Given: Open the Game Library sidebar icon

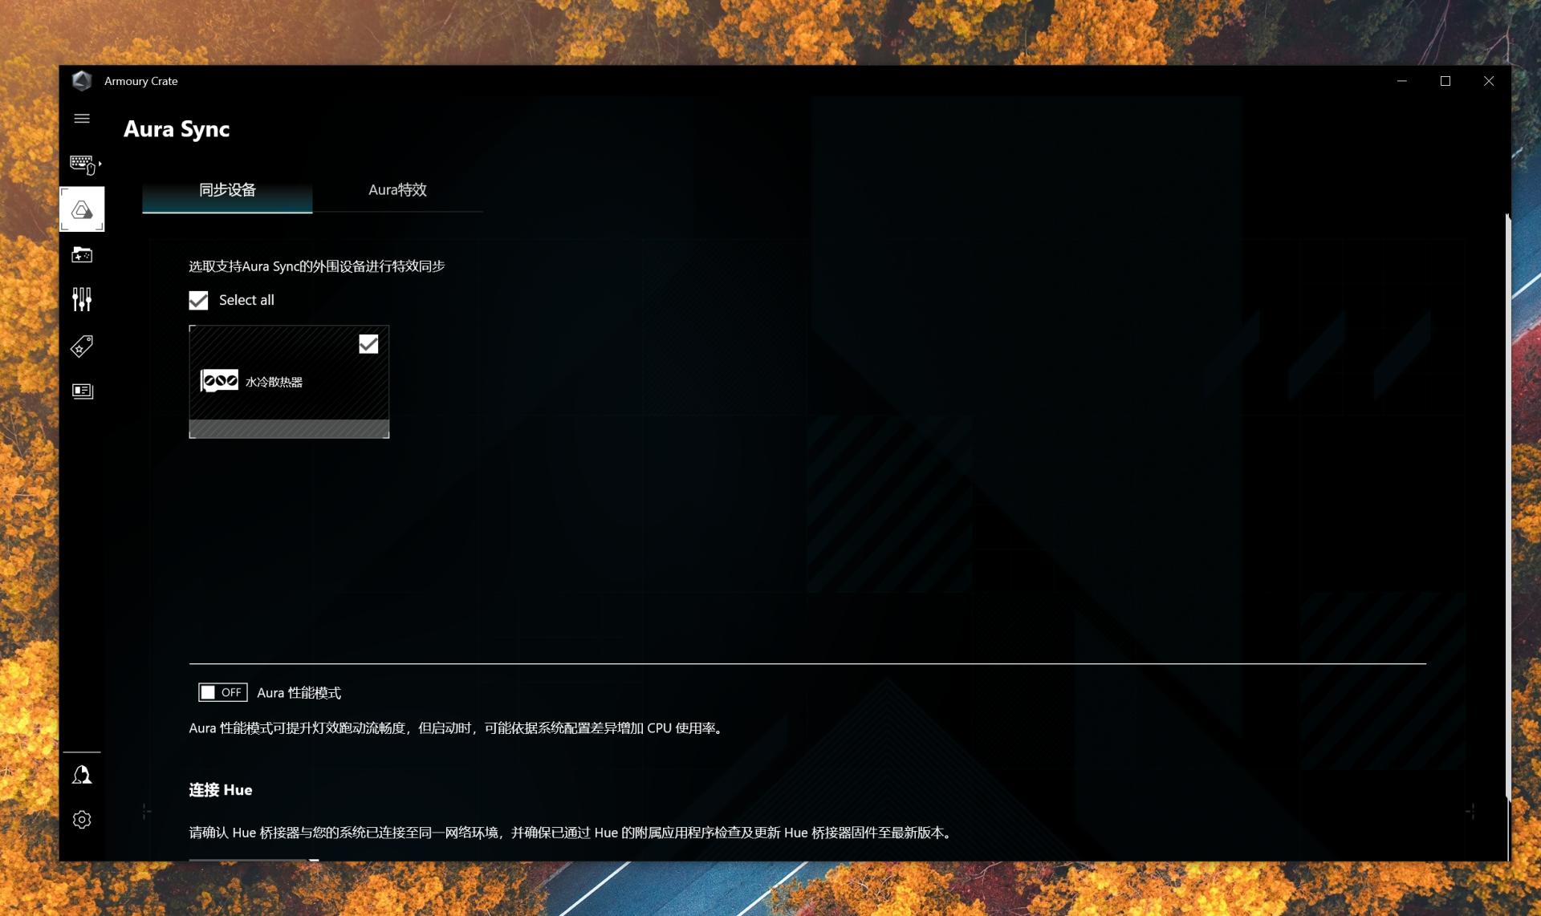Looking at the screenshot, I should (82, 255).
